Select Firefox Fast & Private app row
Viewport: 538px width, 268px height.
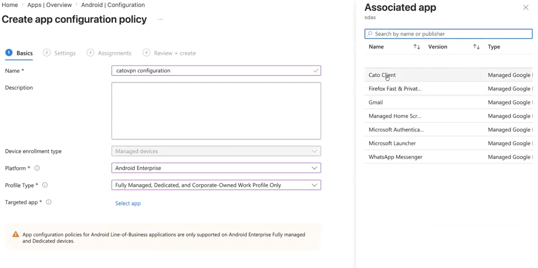click(x=448, y=89)
